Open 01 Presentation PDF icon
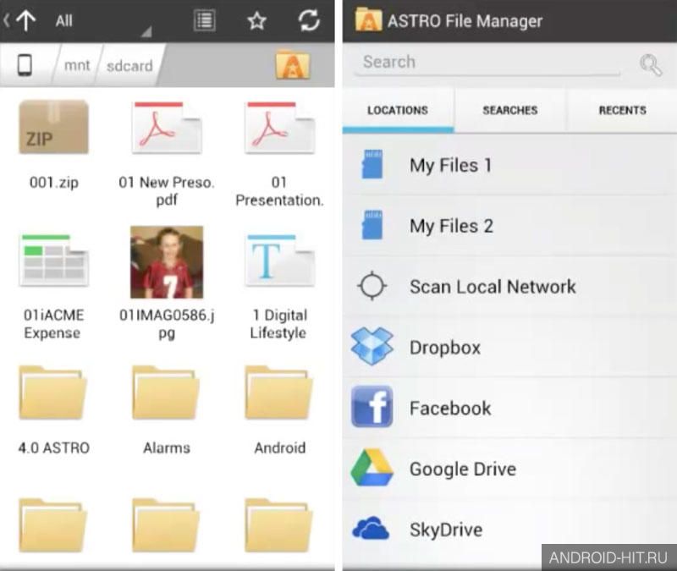Screen dimensions: 677x571 280,128
